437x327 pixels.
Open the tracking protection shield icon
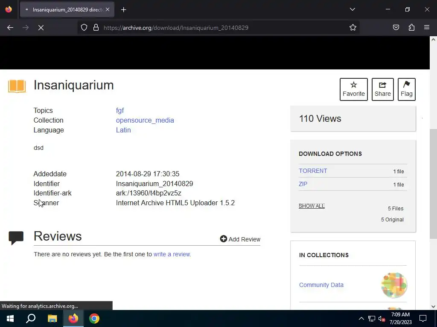[84, 28]
